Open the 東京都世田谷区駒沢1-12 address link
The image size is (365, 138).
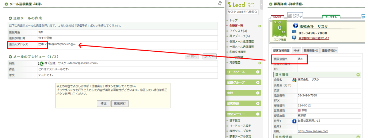[314, 38]
